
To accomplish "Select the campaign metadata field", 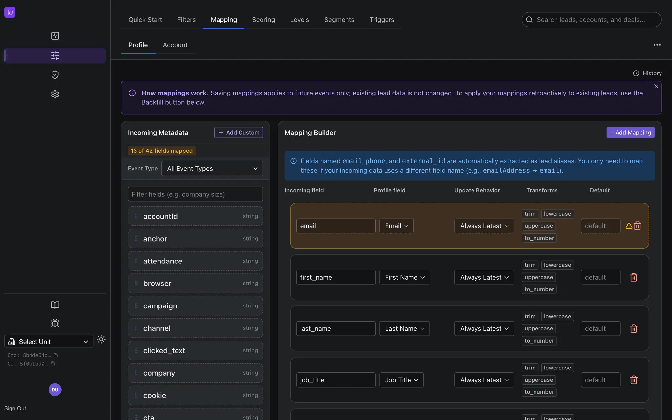I will [195, 305].
